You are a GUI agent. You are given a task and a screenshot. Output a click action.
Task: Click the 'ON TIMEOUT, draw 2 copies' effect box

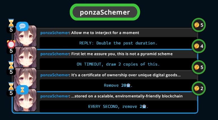(x=118, y=64)
